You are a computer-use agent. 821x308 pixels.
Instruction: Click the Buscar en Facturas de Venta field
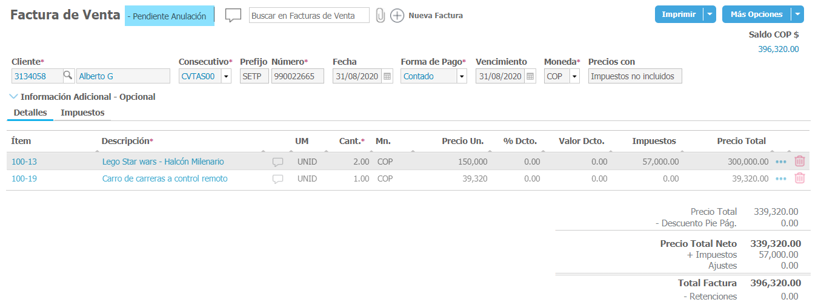tap(309, 16)
